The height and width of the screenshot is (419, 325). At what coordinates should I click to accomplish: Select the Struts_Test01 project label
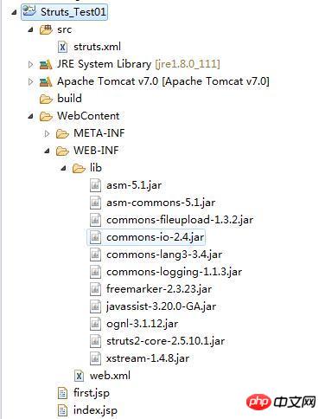pos(73,12)
